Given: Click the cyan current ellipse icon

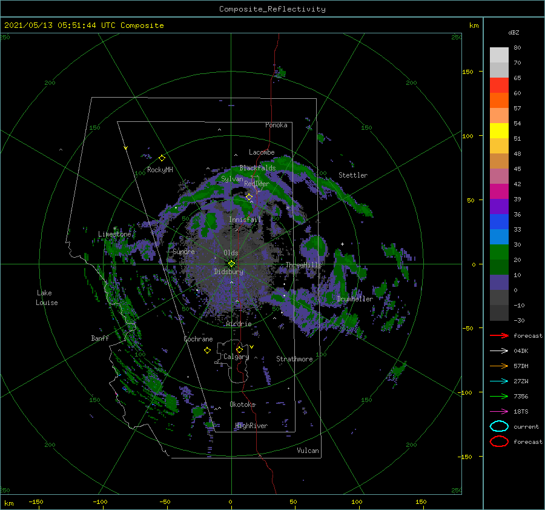Looking at the screenshot, I should click(499, 426).
